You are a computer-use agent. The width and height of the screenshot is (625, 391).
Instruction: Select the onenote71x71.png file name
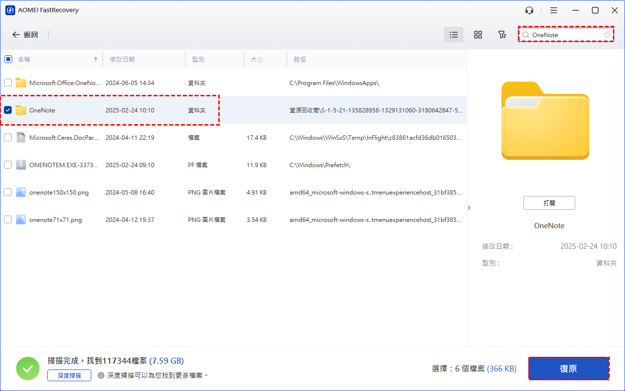(x=56, y=219)
